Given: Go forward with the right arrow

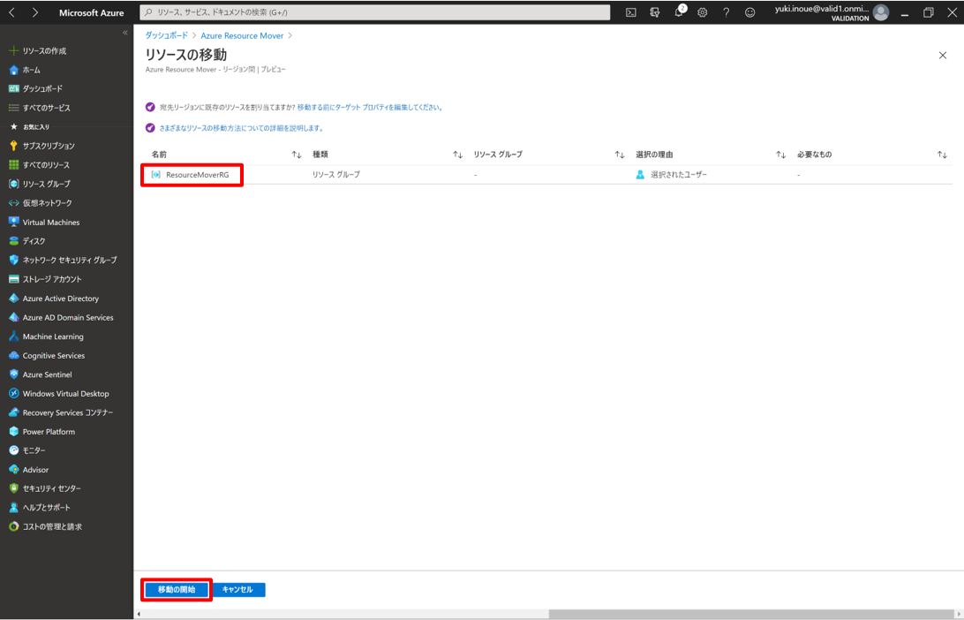Looking at the screenshot, I should [x=35, y=12].
